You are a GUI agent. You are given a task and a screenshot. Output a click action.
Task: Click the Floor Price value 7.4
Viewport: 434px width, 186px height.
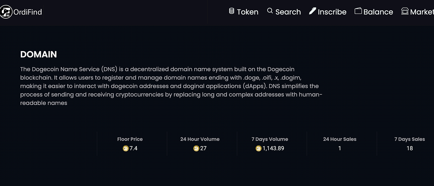click(x=133, y=149)
